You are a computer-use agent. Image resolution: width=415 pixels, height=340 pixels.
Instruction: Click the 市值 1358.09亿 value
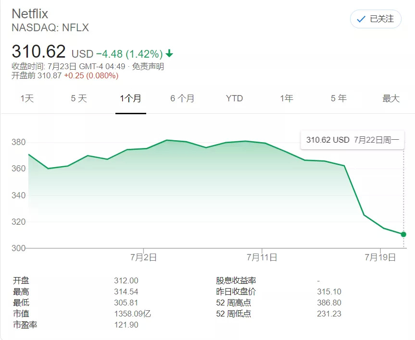[x=133, y=314]
